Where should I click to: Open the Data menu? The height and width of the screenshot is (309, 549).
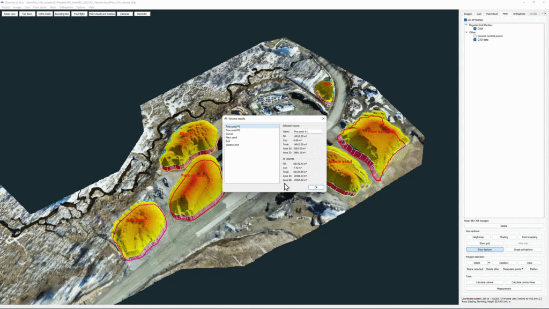(27, 8)
